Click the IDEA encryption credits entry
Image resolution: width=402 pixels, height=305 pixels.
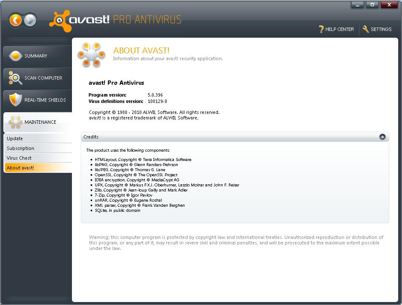[137, 180]
